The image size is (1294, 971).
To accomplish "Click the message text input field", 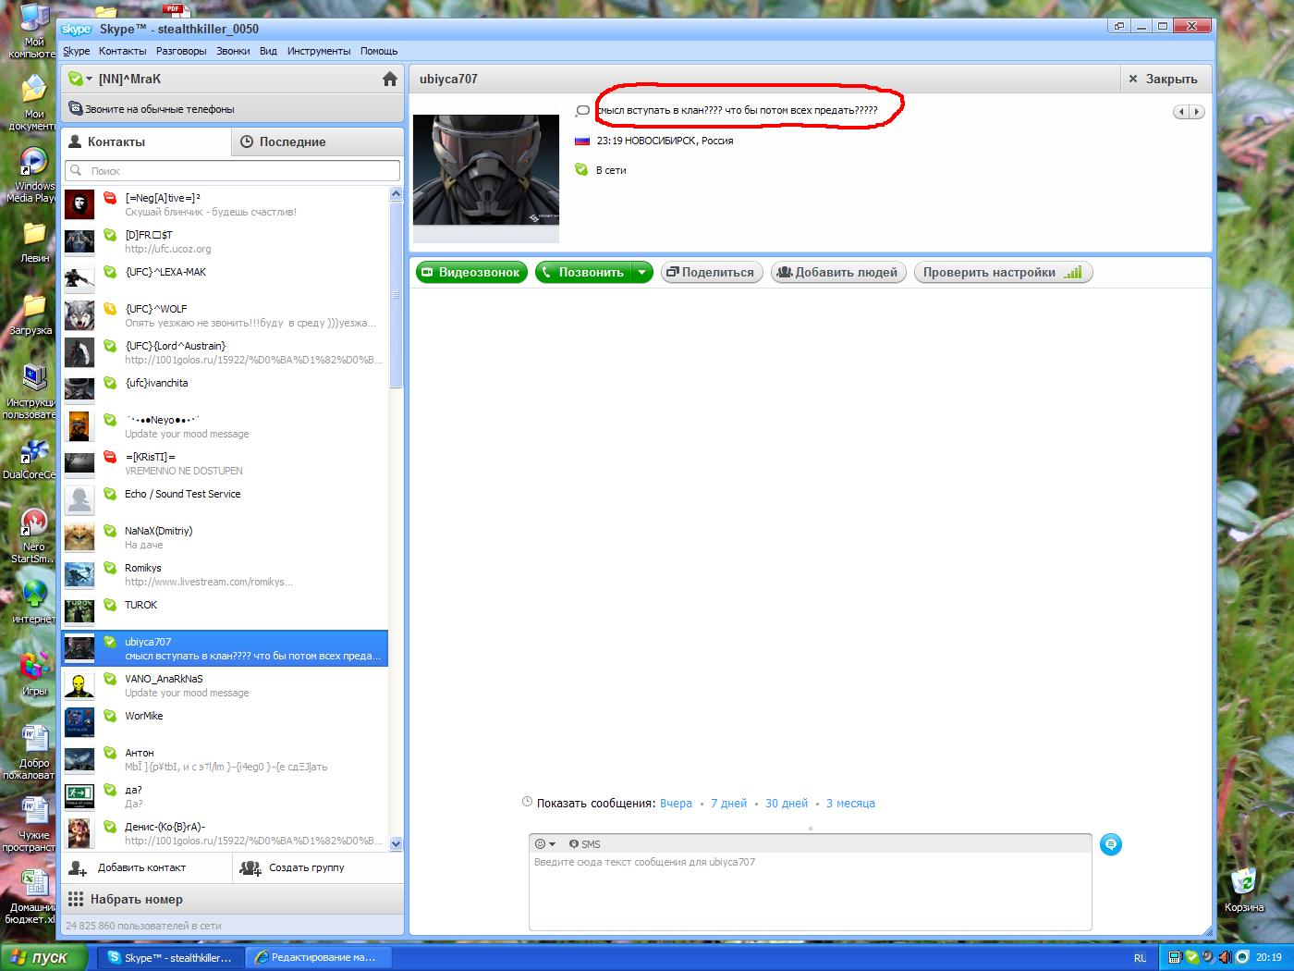I will click(x=811, y=891).
